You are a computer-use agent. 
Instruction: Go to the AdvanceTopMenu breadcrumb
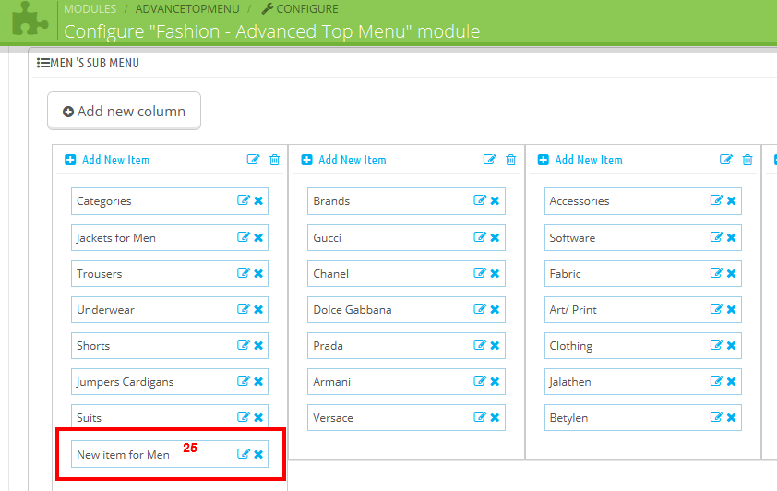(187, 9)
